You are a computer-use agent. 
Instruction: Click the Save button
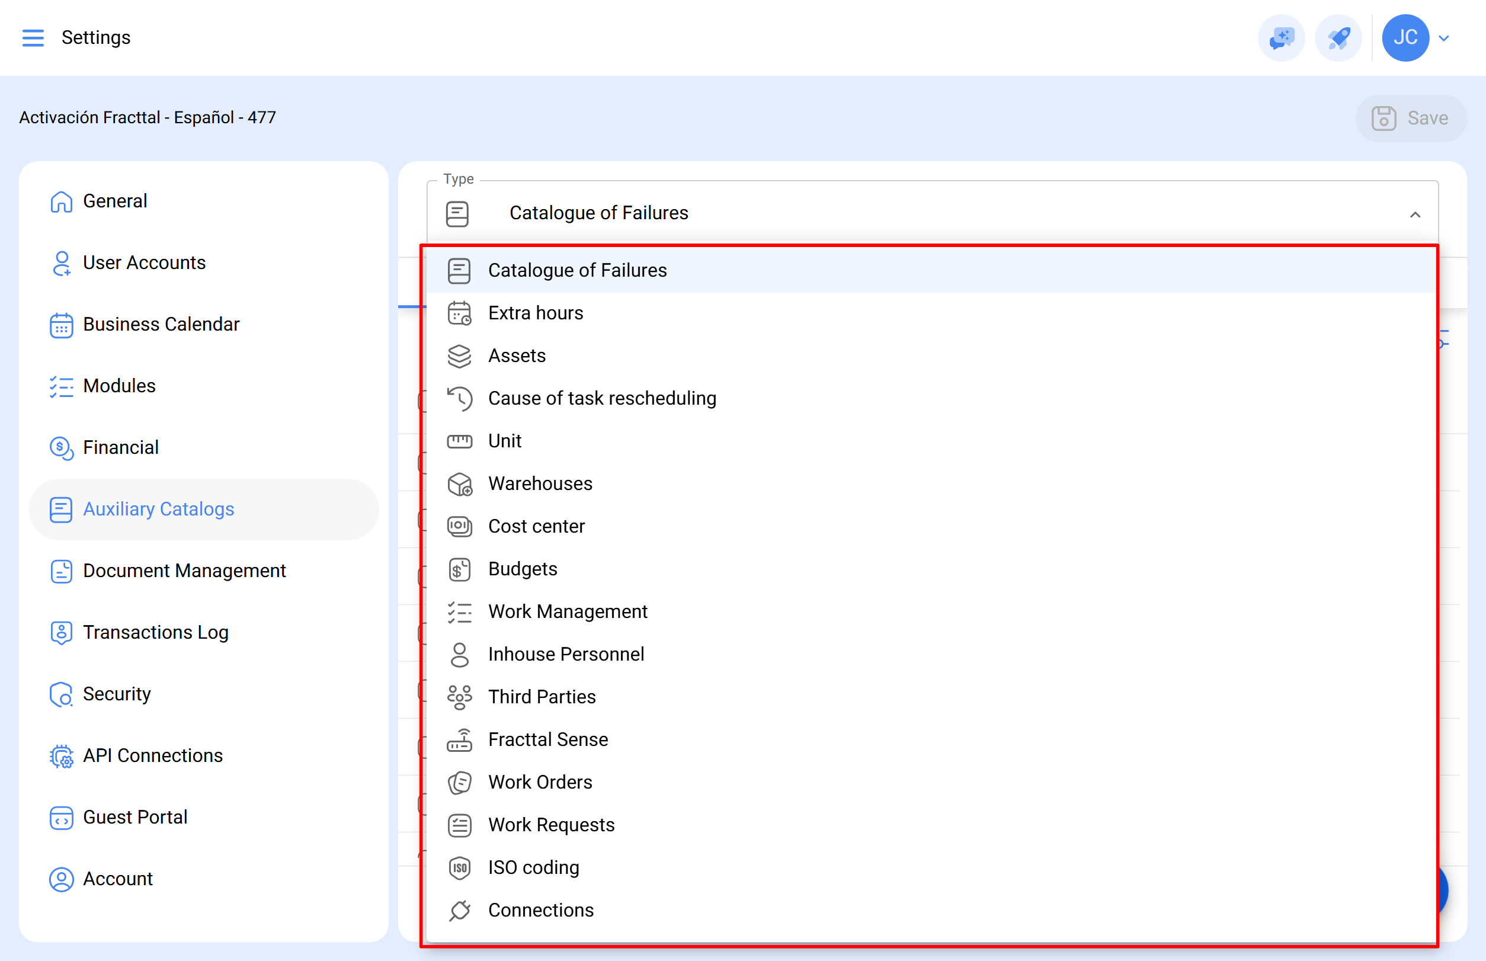[x=1410, y=118]
